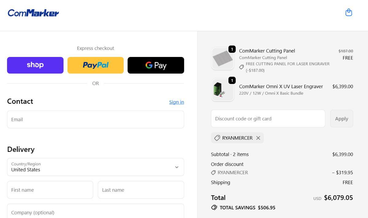Click the ComMarker Cutting Panel thumbnail
Viewport: 368px width, 218px height.
point(223,58)
